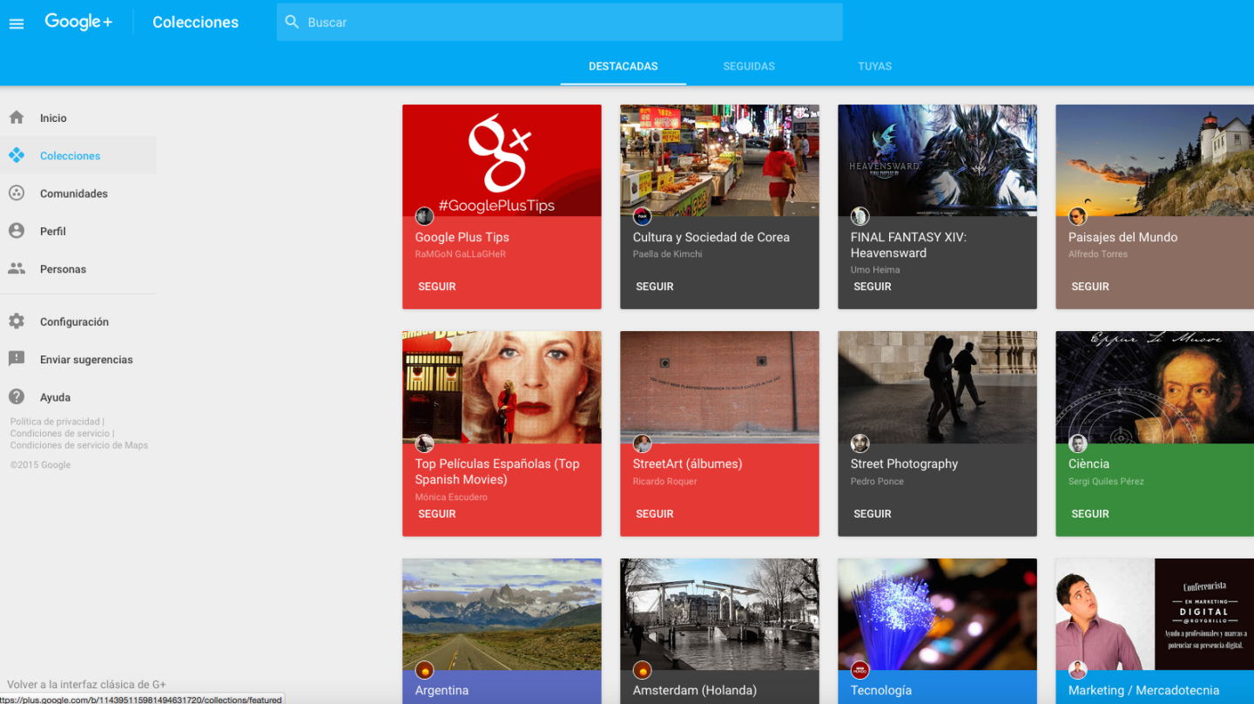Click the avatar on the Argentina card

pyautogui.click(x=424, y=670)
